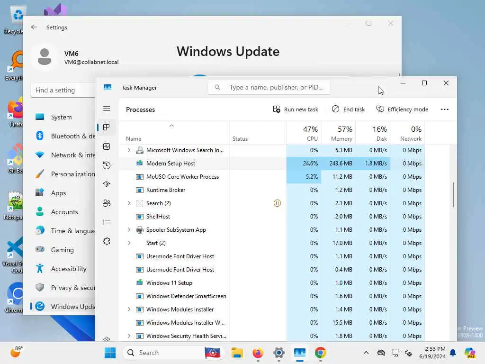The image size is (485, 364).
Task: Open Users page icon in Task Manager
Action: (107, 203)
